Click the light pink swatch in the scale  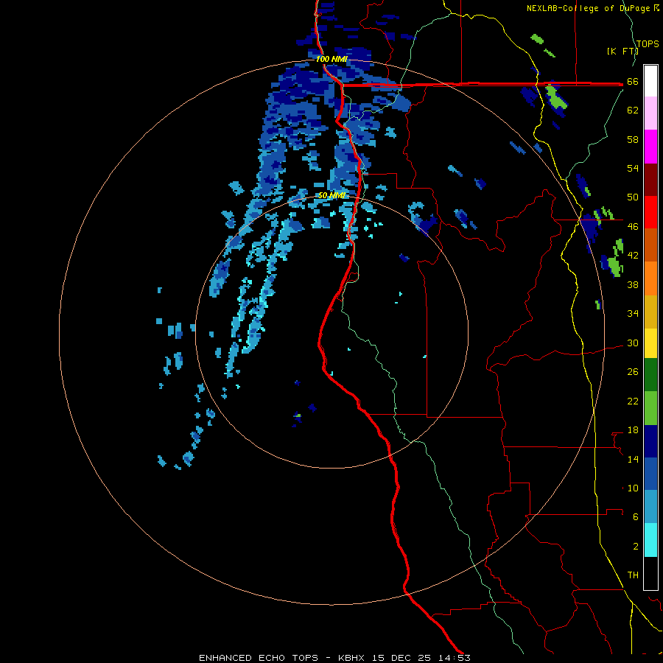pyautogui.click(x=650, y=113)
